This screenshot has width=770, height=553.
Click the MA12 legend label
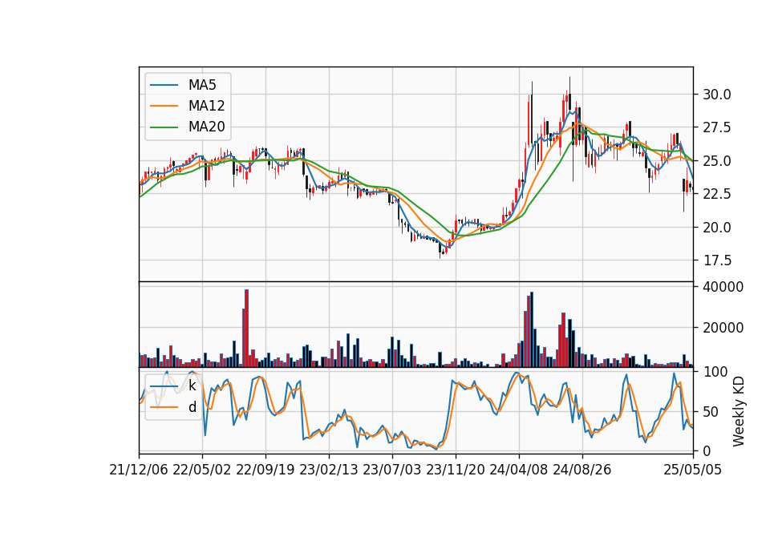tap(206, 106)
